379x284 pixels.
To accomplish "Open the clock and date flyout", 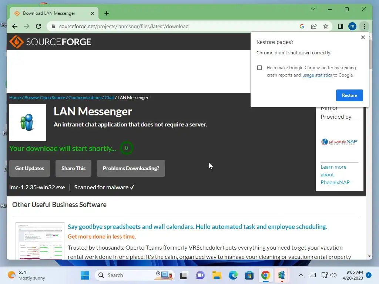I will point(353,275).
